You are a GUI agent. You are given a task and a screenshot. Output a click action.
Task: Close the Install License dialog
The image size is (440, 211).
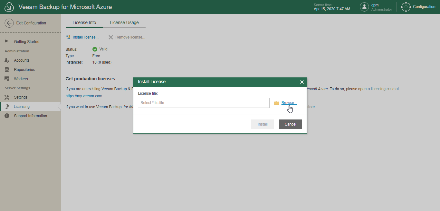point(302,82)
